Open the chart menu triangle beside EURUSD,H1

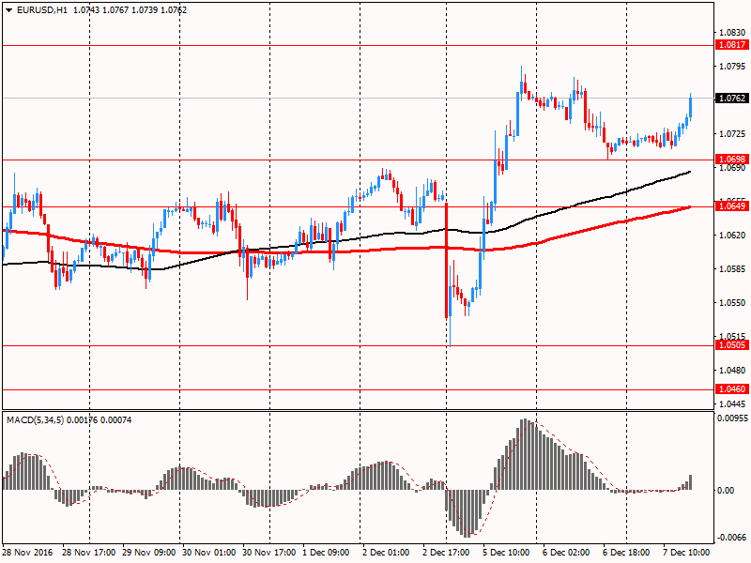click(9, 10)
